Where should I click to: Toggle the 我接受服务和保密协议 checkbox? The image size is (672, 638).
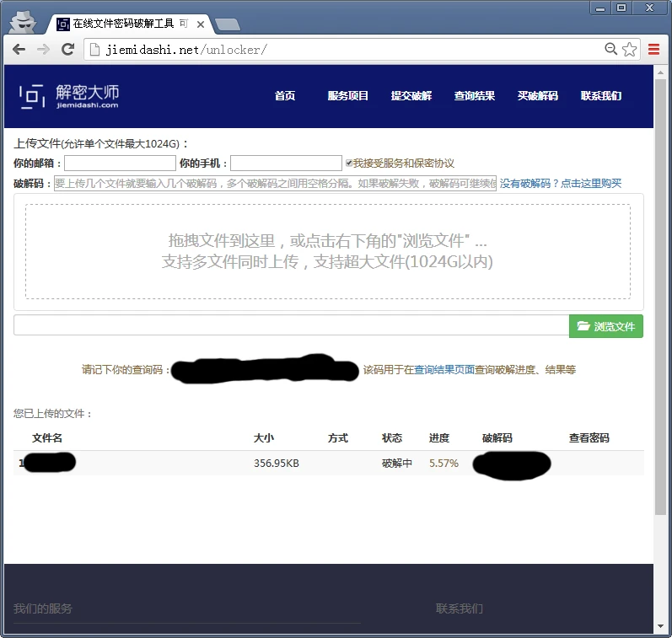(x=349, y=163)
